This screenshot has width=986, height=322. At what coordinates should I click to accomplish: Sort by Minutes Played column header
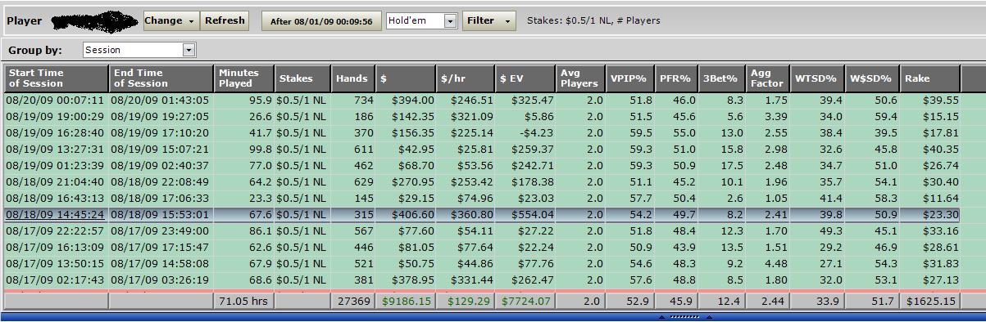click(x=244, y=78)
